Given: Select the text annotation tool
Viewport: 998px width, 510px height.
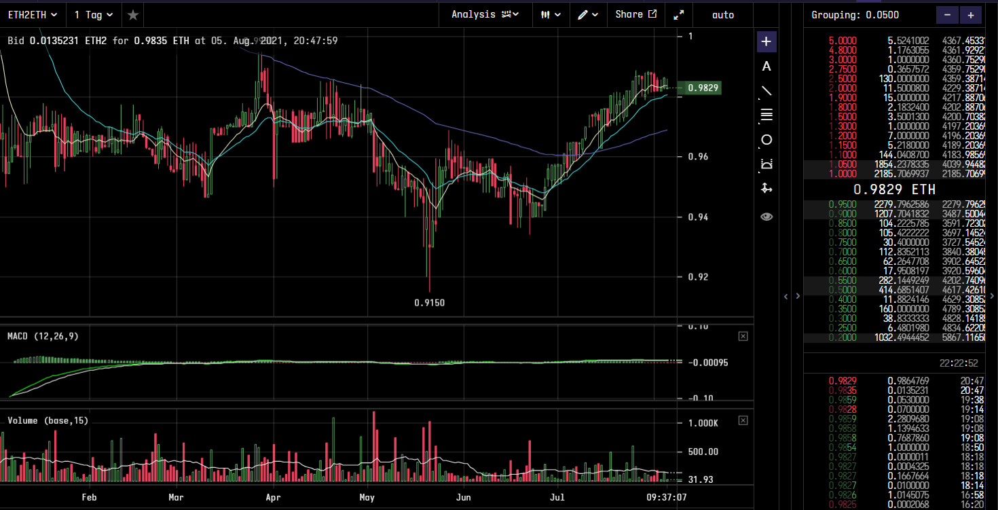Looking at the screenshot, I should [x=766, y=67].
